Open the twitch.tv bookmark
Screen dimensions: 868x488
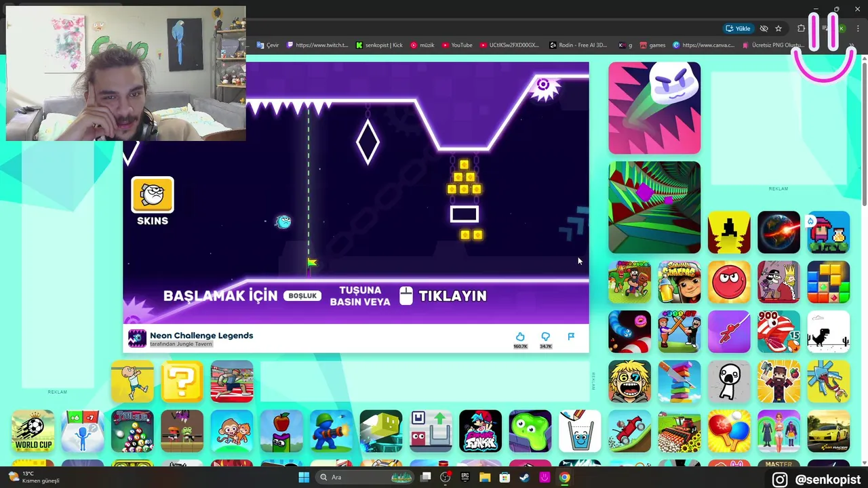pos(317,45)
